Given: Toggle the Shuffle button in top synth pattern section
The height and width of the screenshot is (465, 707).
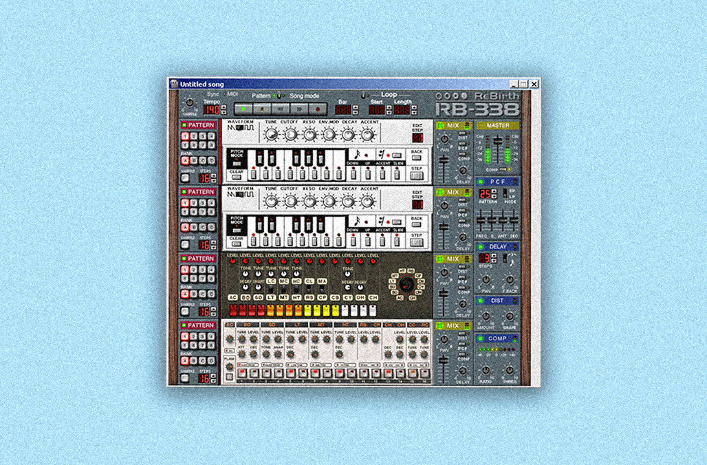Looking at the screenshot, I should pos(185,178).
